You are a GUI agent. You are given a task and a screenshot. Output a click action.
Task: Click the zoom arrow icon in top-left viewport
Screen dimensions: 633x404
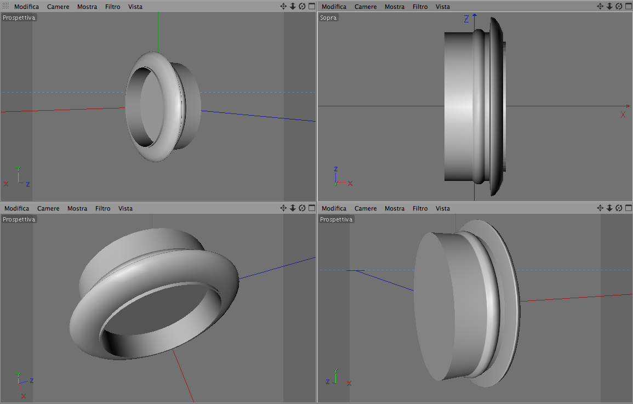coord(293,7)
